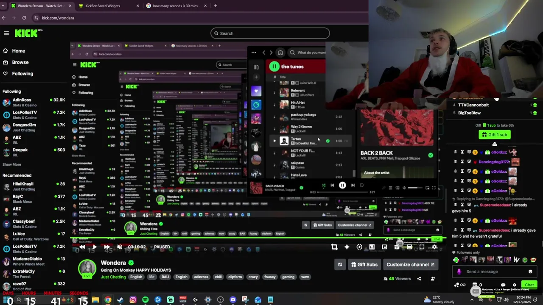The width and height of the screenshot is (543, 305).
Task: Select the adinross tag
Action: click(201, 277)
